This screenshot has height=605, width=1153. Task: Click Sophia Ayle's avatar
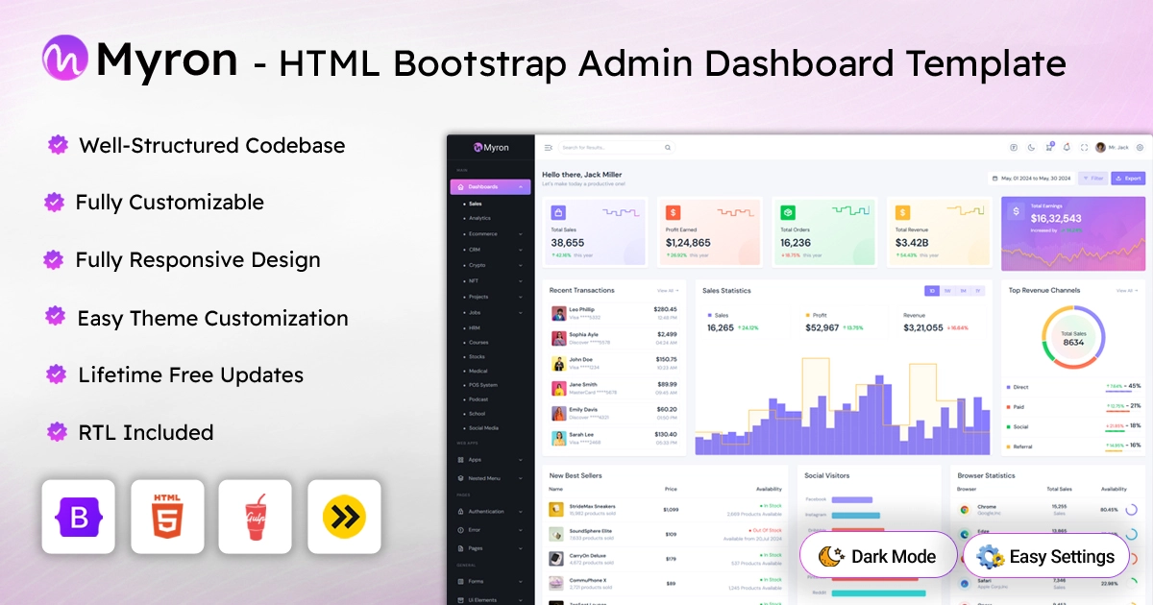pyautogui.click(x=558, y=338)
